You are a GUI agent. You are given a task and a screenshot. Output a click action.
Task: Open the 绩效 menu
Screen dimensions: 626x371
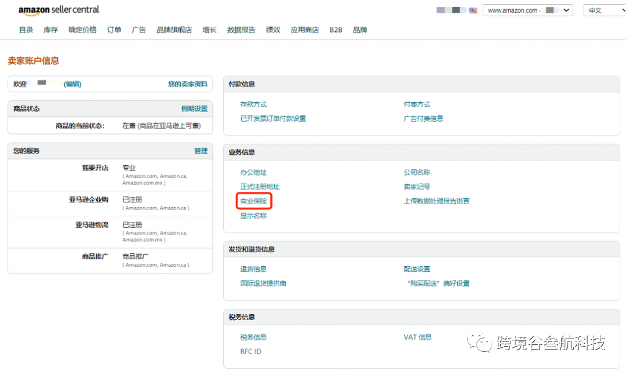point(272,30)
